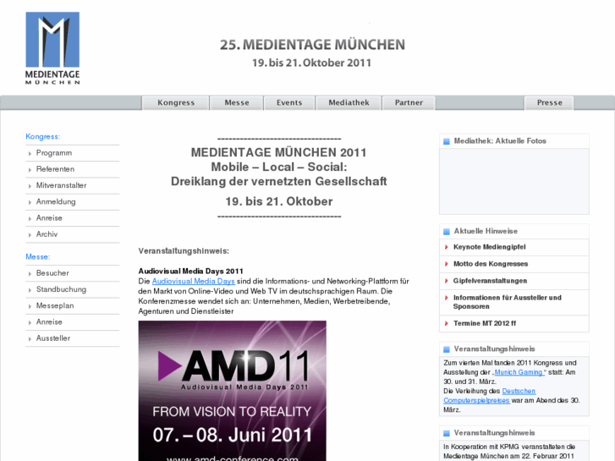The image size is (615, 461).
Task: Open Termine MT 2012 ff
Action: coord(485,323)
